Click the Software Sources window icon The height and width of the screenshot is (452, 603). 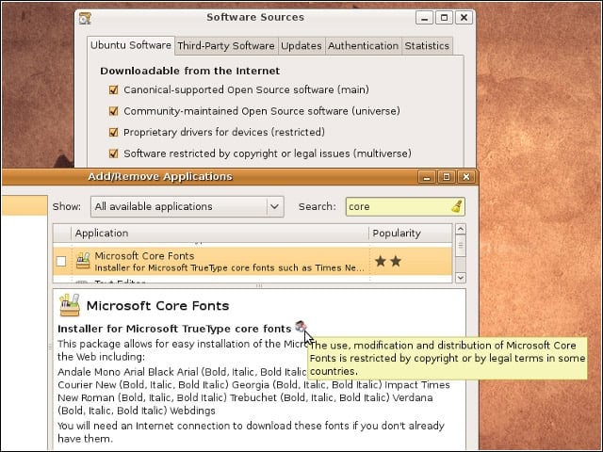(85, 18)
